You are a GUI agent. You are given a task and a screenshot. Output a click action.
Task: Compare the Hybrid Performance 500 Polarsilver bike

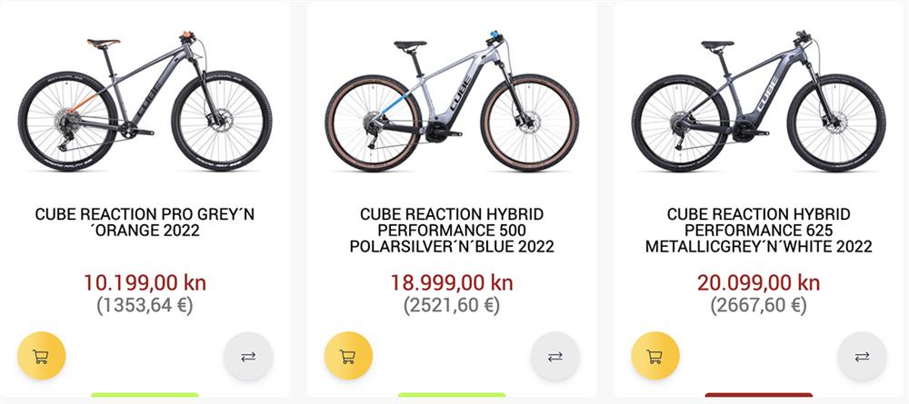[554, 356]
